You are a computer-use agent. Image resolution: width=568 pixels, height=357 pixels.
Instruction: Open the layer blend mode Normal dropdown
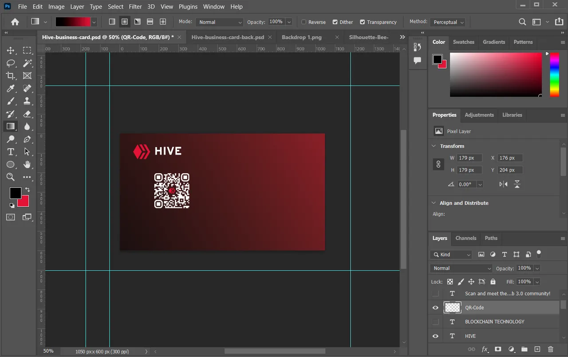(x=461, y=268)
